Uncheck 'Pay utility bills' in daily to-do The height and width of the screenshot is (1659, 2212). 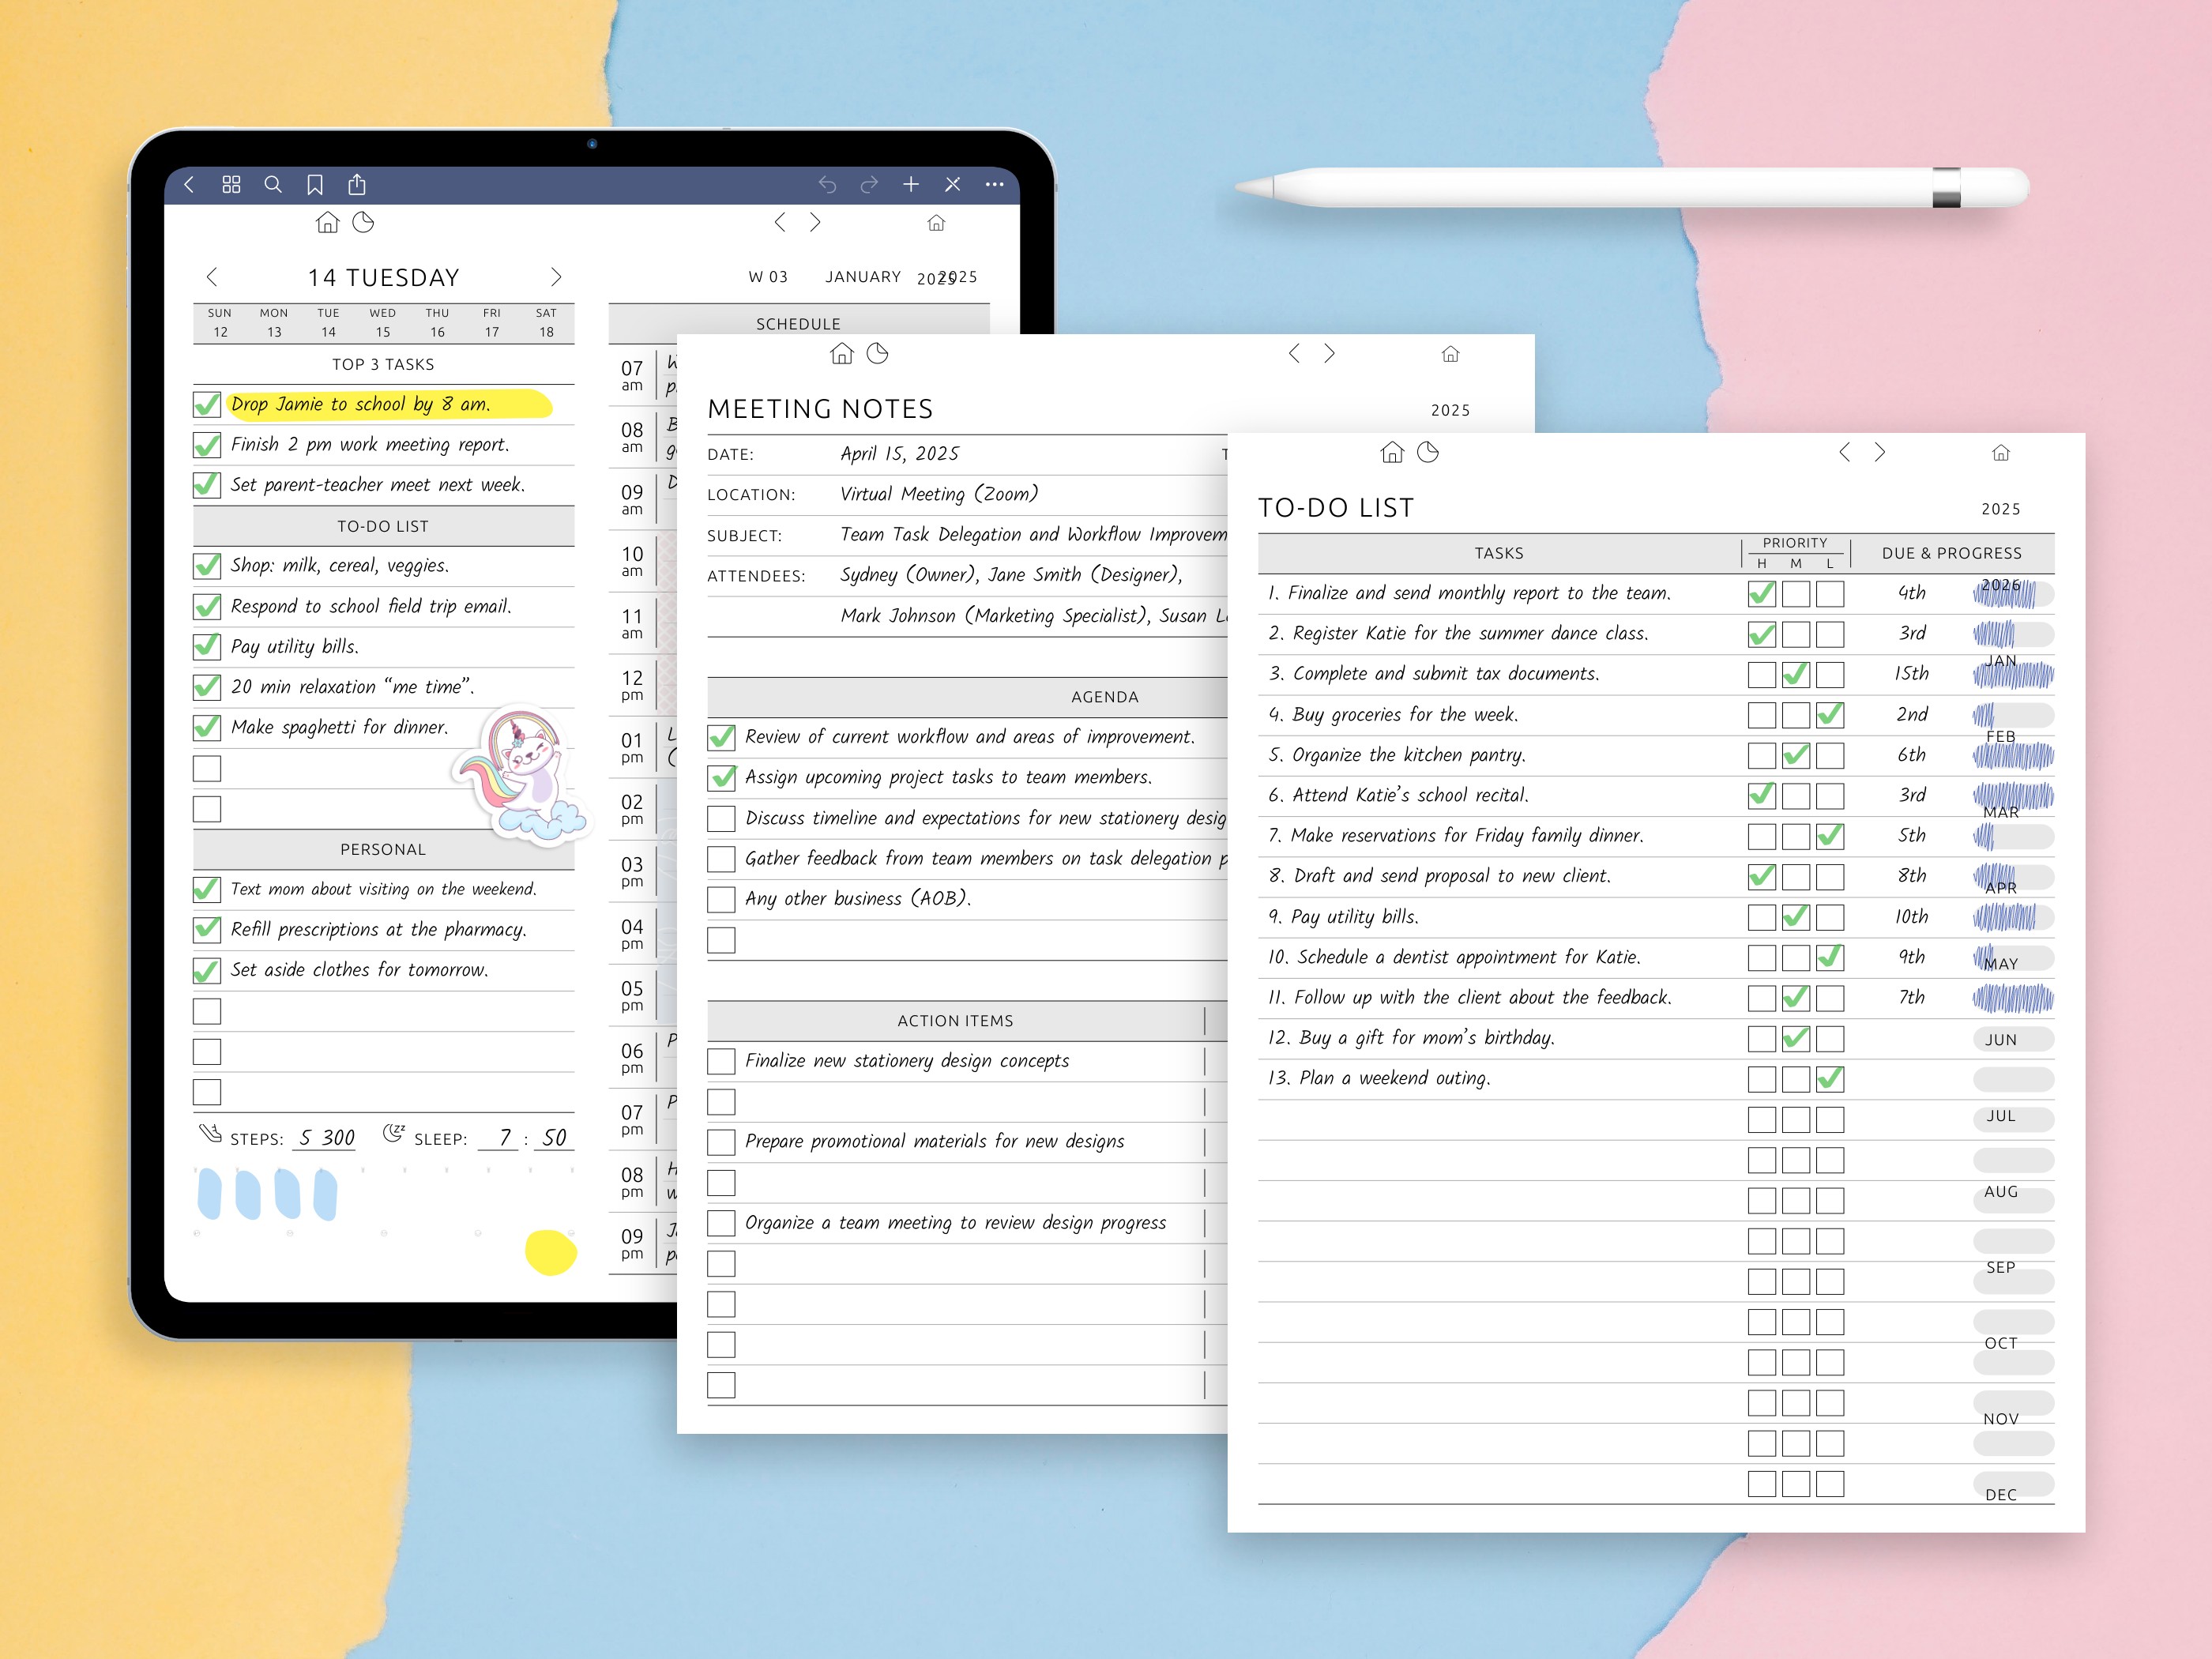point(207,647)
